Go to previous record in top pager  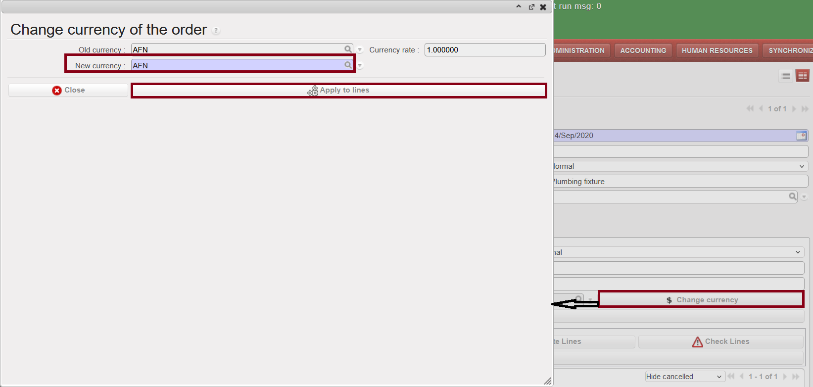click(761, 109)
